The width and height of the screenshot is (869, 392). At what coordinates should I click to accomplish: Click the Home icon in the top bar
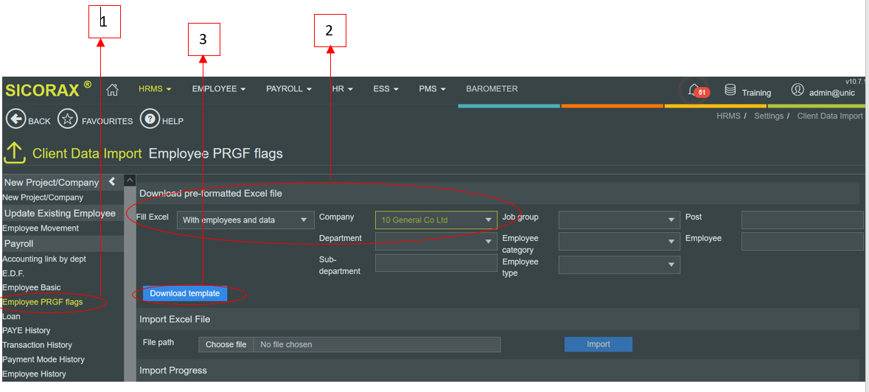tap(113, 90)
